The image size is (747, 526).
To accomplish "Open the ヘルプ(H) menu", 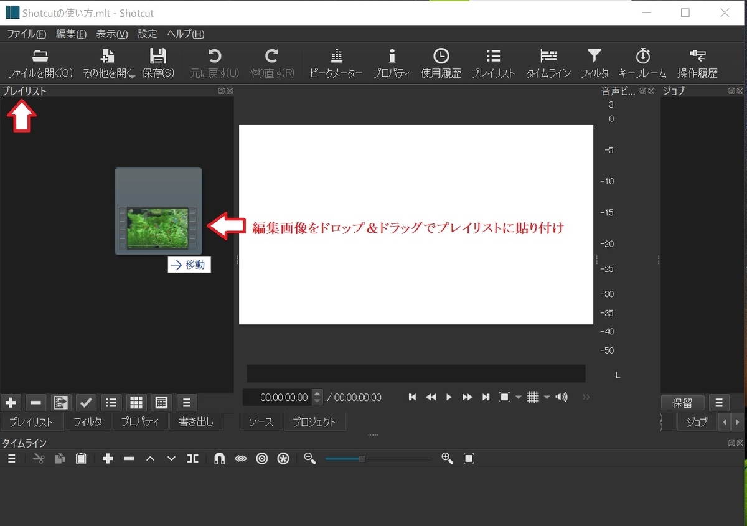I will tap(186, 34).
